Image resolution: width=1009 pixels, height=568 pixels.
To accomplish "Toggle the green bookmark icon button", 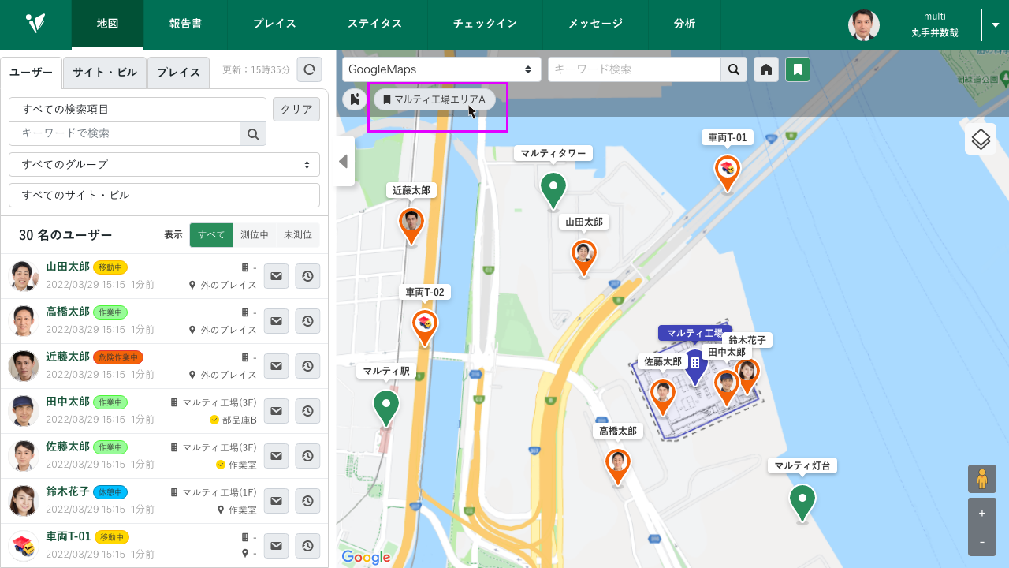I will [x=798, y=69].
